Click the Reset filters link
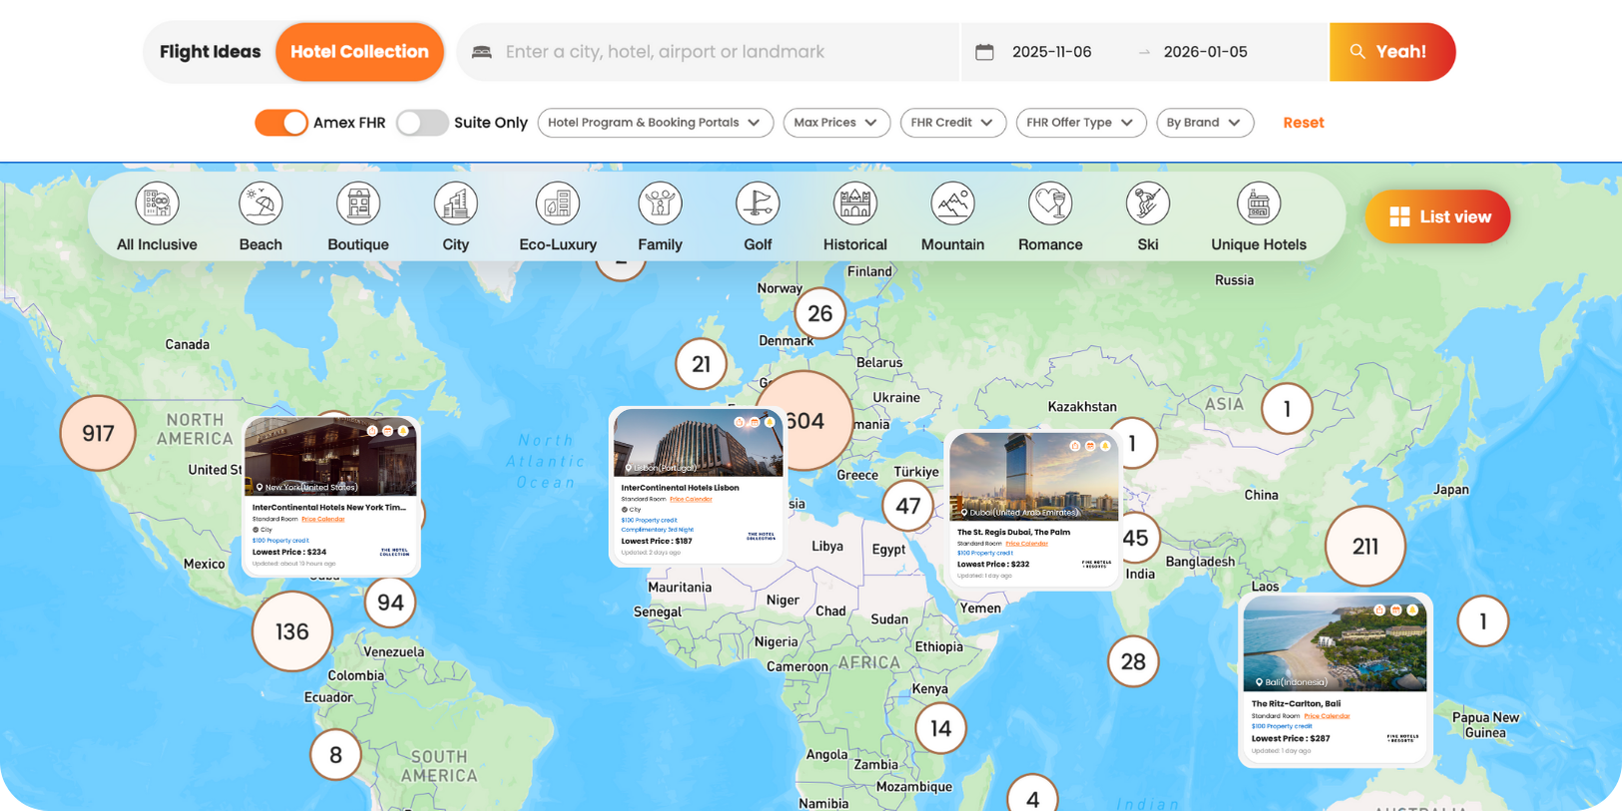1622x811 pixels. [1304, 123]
